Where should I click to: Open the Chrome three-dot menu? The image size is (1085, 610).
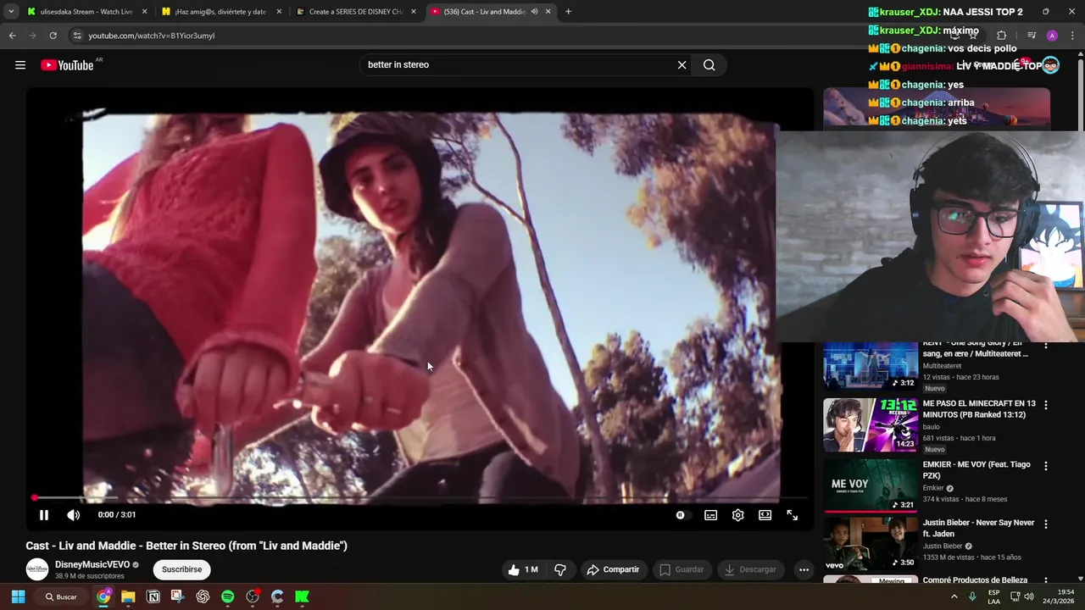1072,36
